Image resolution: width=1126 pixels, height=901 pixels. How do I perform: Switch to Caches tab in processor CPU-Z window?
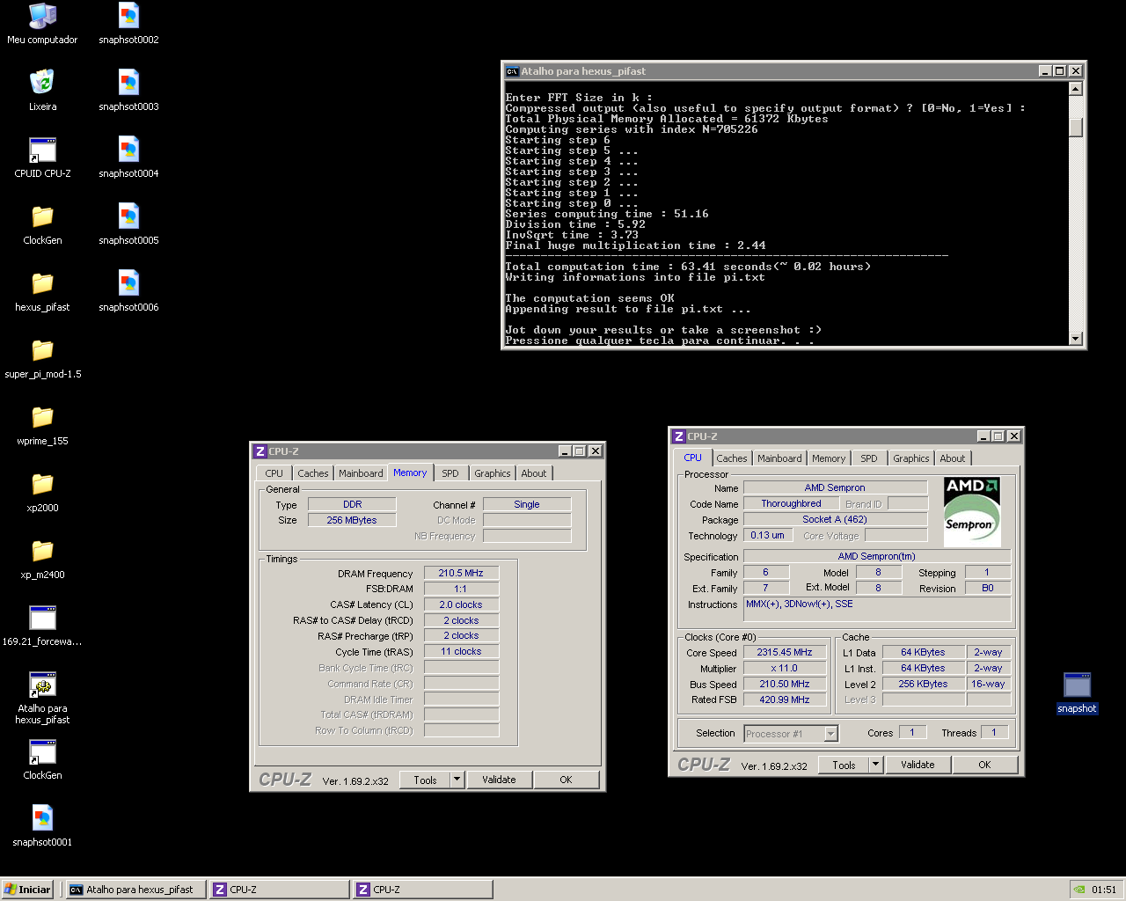point(731,458)
